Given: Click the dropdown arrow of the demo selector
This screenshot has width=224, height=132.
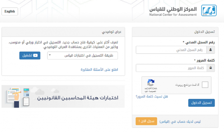Looking at the screenshot, I should pos(50,55).
